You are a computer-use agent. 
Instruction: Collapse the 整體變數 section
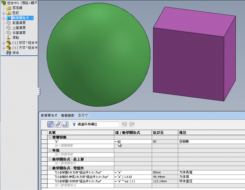[x=50, y=137]
